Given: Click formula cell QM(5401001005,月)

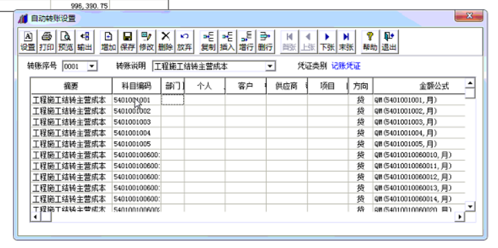Looking at the screenshot, I should 419,144.
